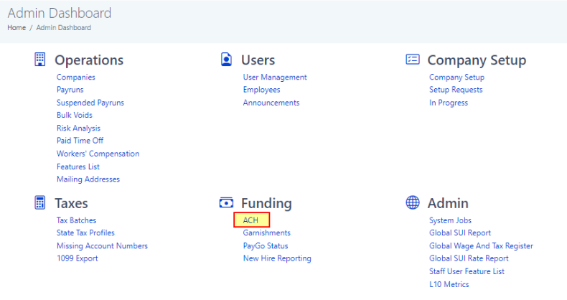Click the Users profile icon
567x300 pixels.
[x=226, y=60]
